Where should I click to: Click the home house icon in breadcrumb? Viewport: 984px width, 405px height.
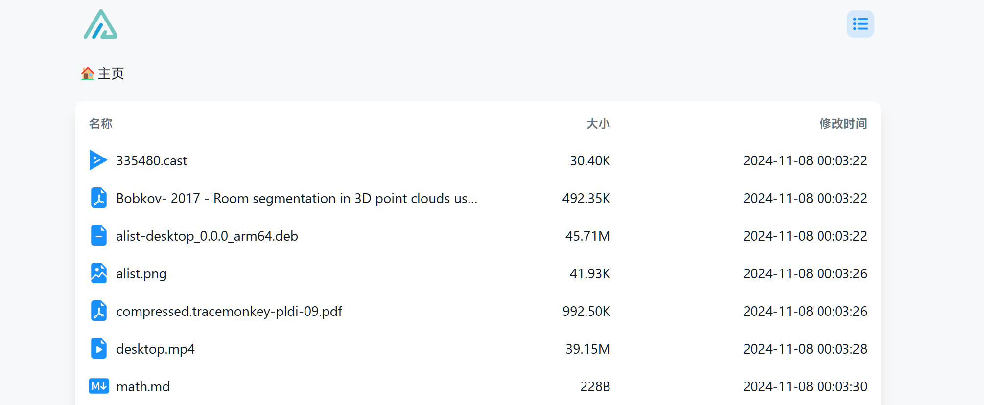pyautogui.click(x=88, y=73)
